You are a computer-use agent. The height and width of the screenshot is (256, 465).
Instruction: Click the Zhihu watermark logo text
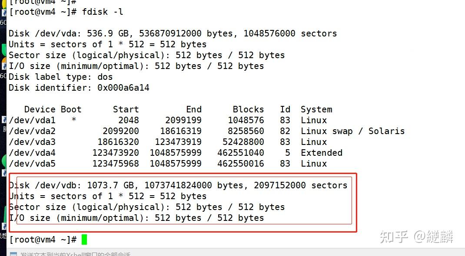(x=394, y=236)
